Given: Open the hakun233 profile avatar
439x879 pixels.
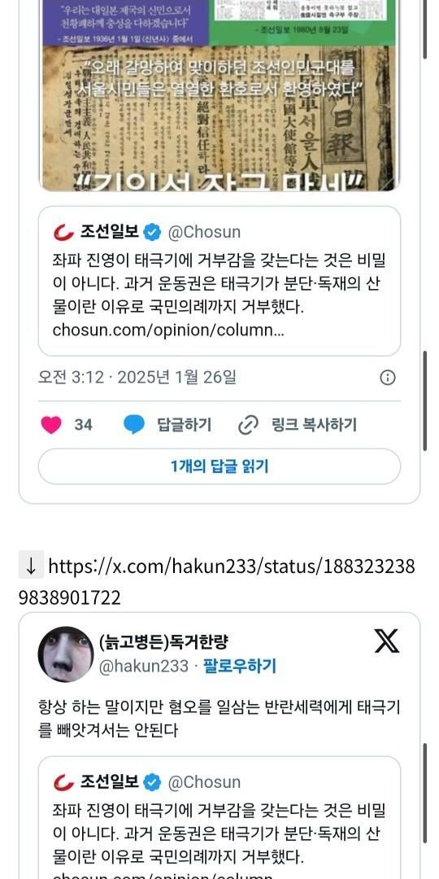Looking at the screenshot, I should point(66,654).
